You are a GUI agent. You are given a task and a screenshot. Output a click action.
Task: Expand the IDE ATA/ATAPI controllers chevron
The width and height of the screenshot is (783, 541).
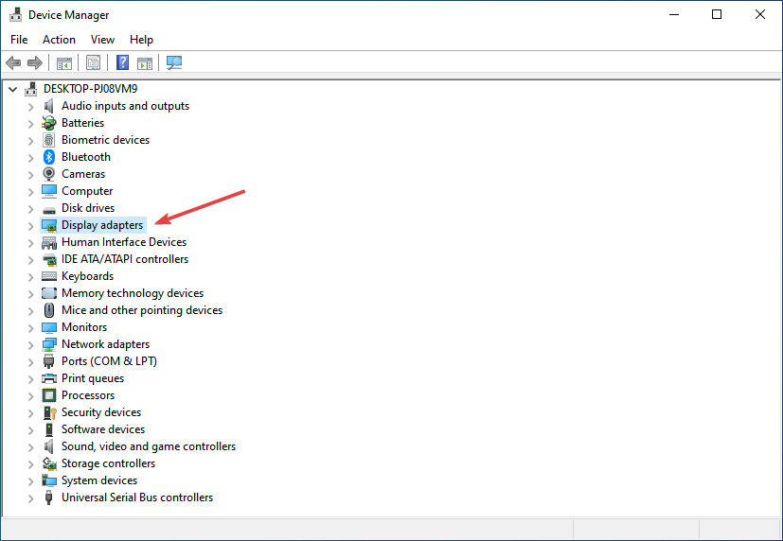click(31, 260)
